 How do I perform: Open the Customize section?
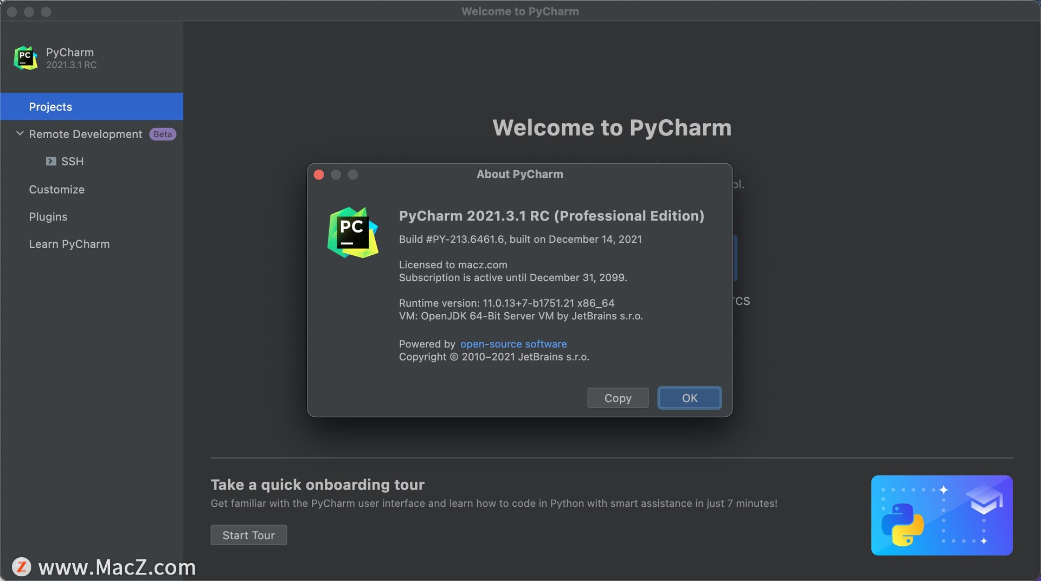click(x=57, y=190)
